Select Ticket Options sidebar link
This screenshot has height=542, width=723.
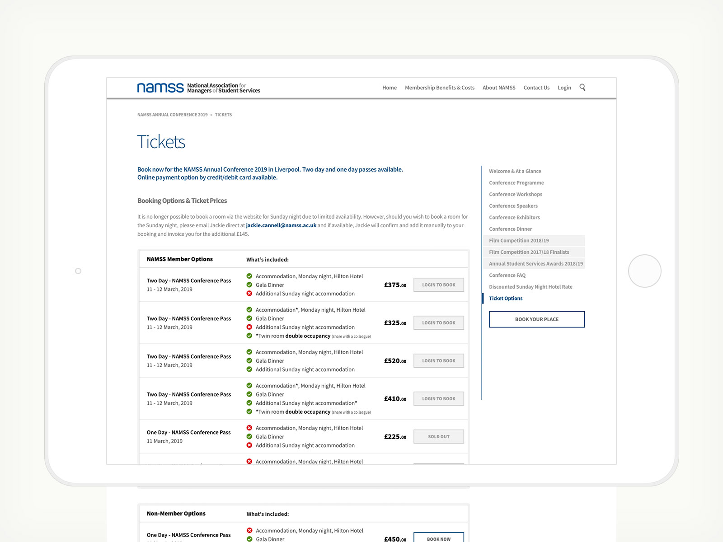(506, 299)
